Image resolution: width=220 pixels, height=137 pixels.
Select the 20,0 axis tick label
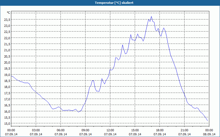7,62
